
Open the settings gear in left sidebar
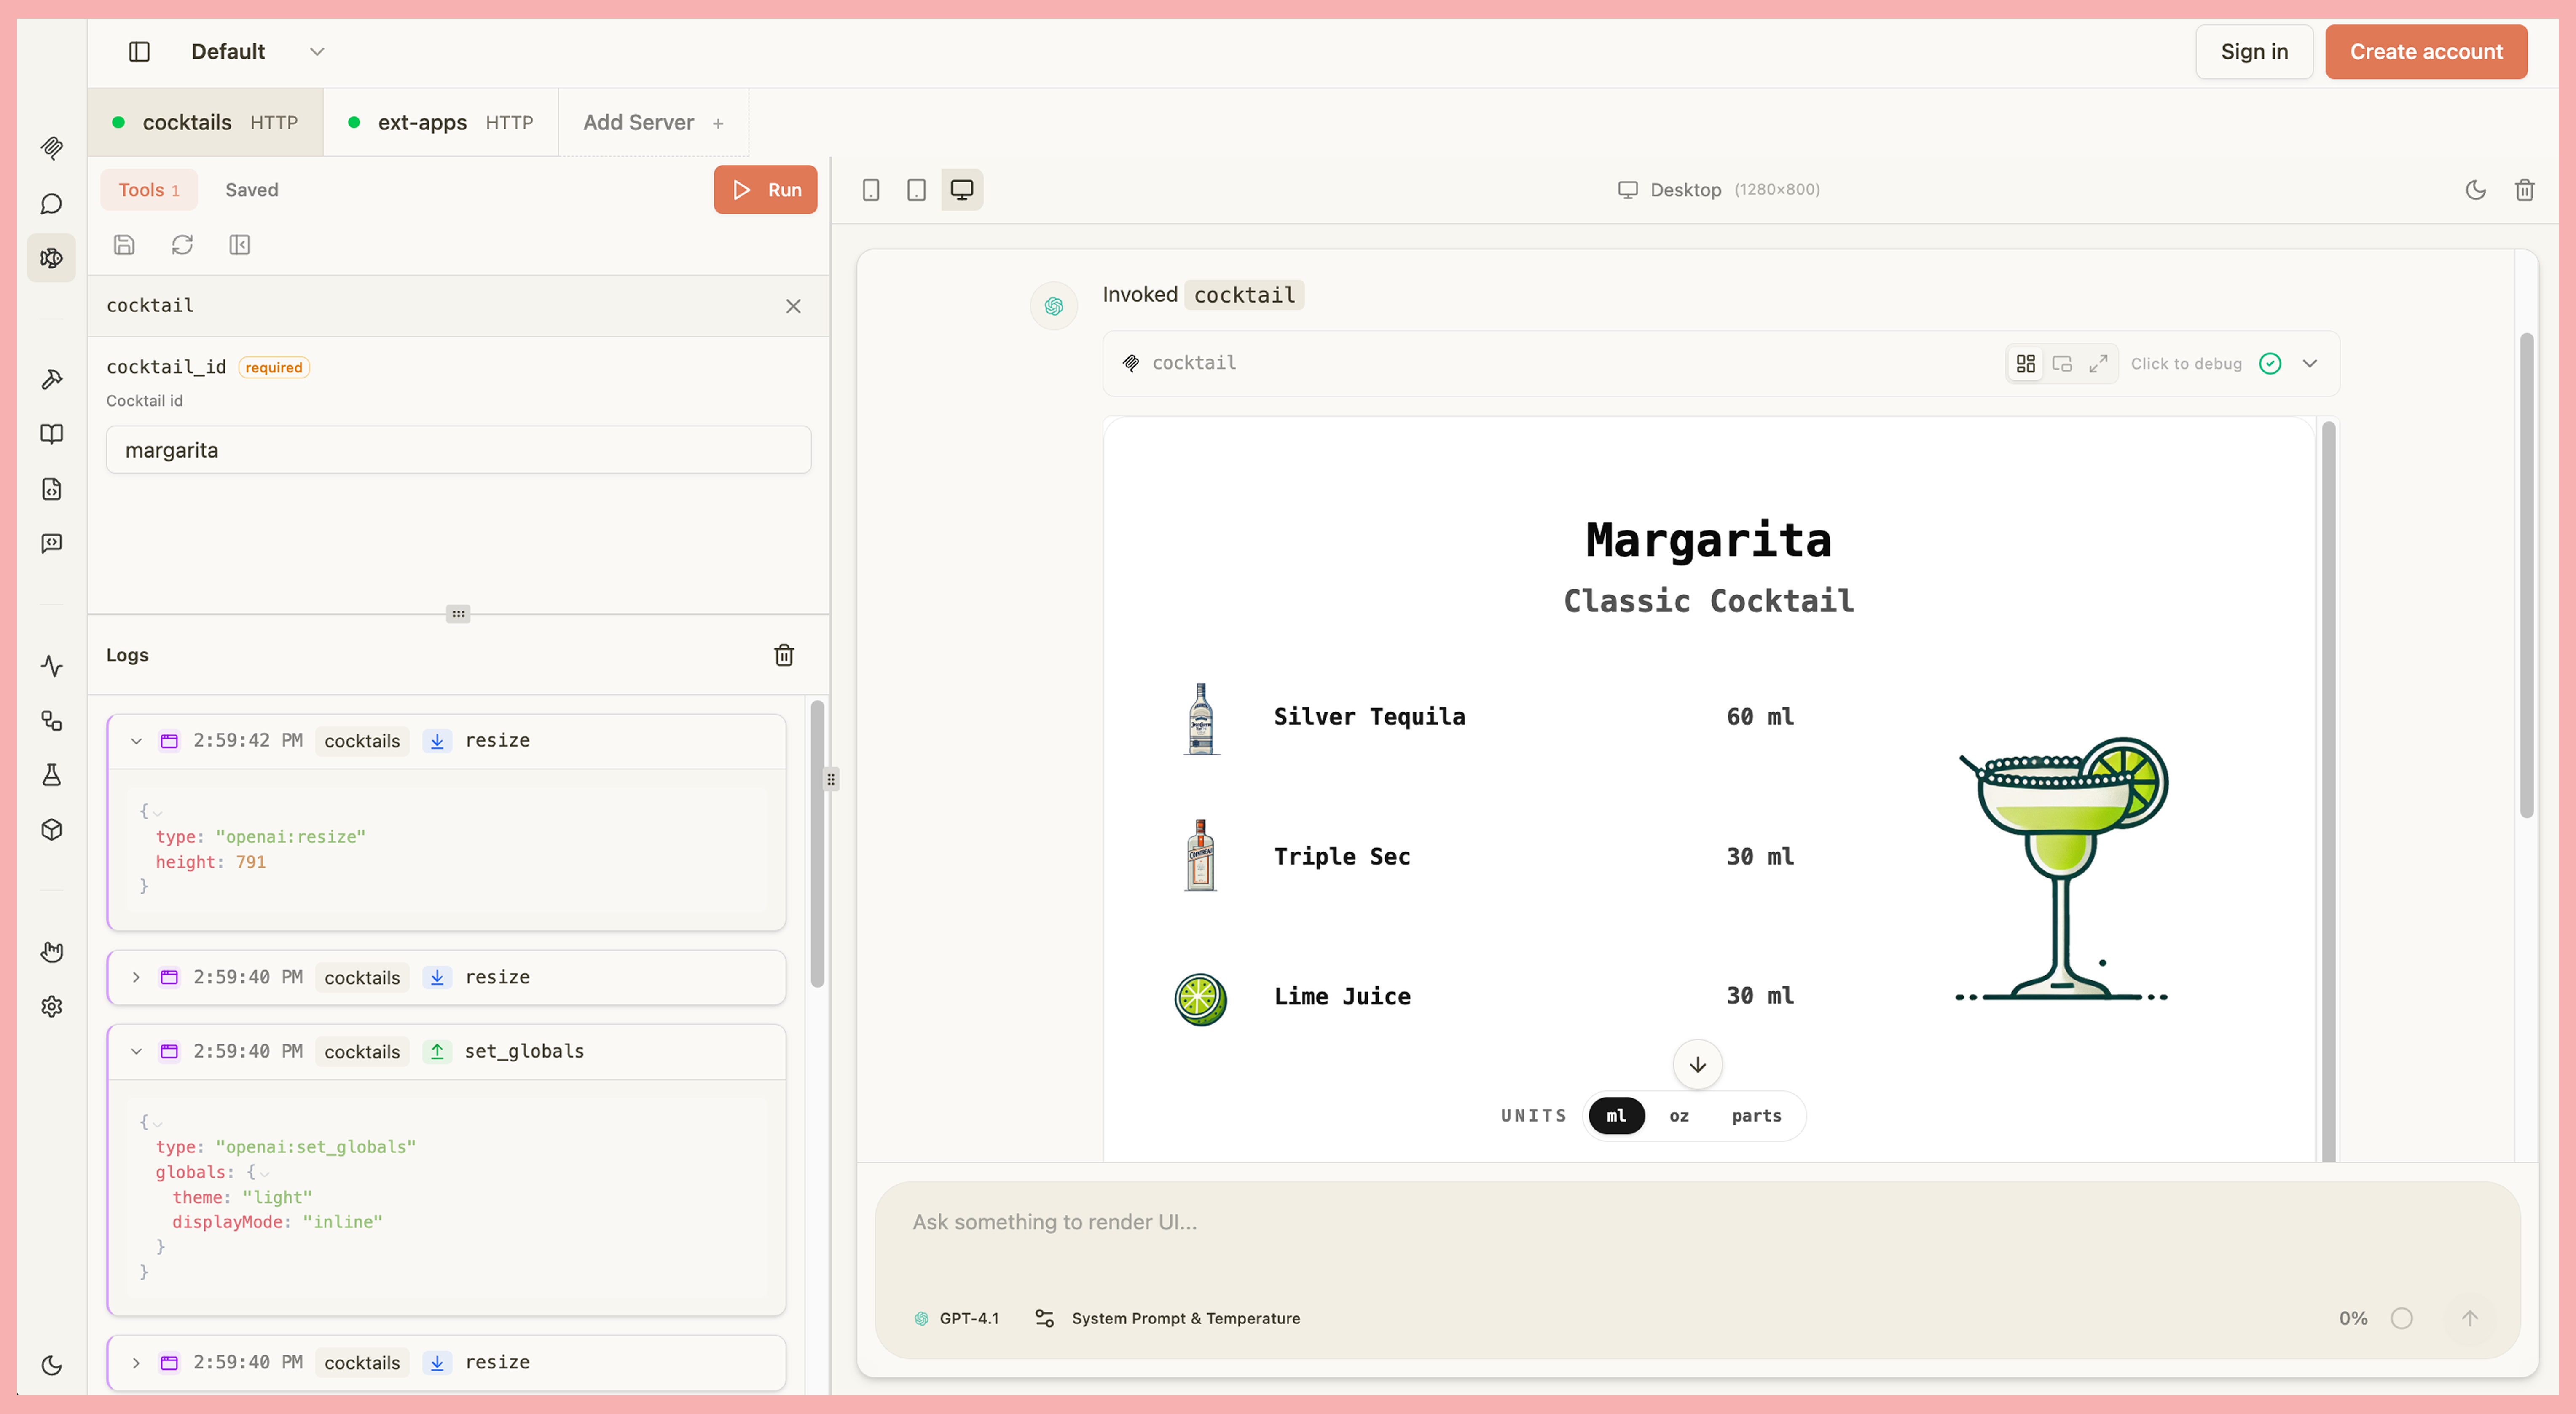click(x=52, y=1006)
